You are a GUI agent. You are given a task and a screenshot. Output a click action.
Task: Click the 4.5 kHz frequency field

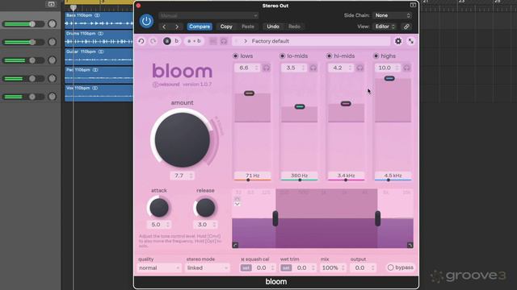393,176
